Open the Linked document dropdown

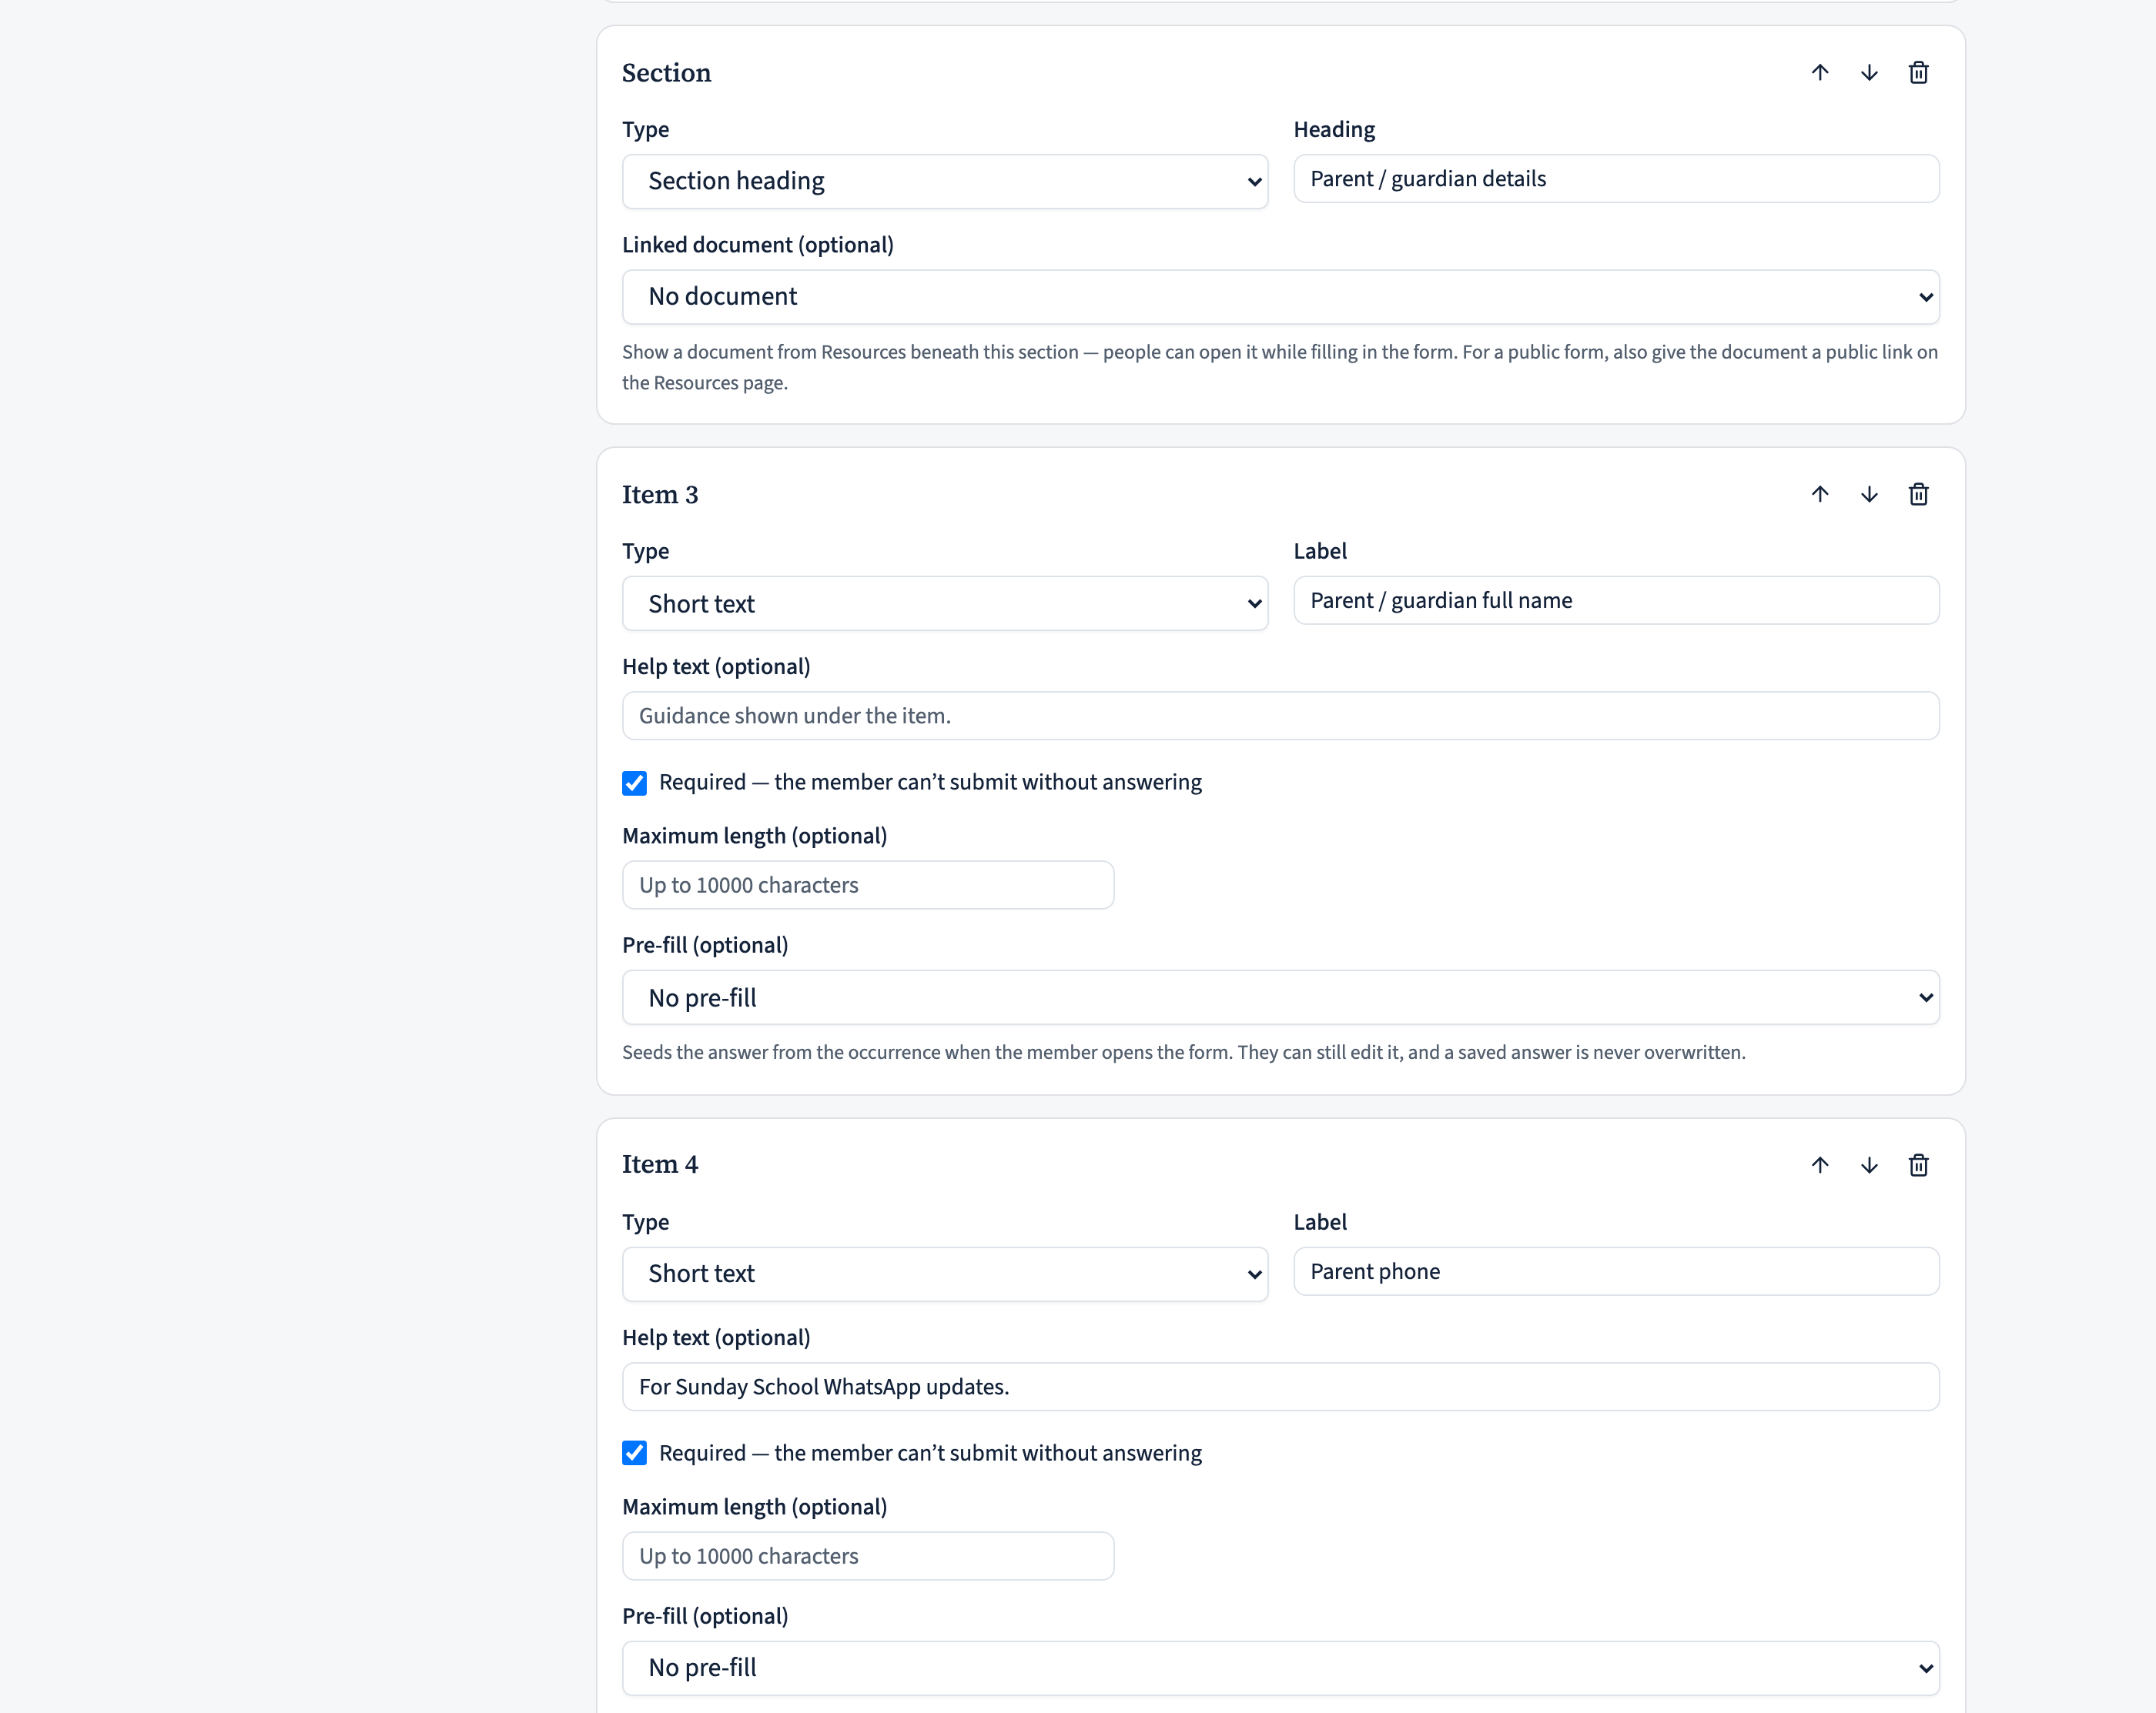1281,297
